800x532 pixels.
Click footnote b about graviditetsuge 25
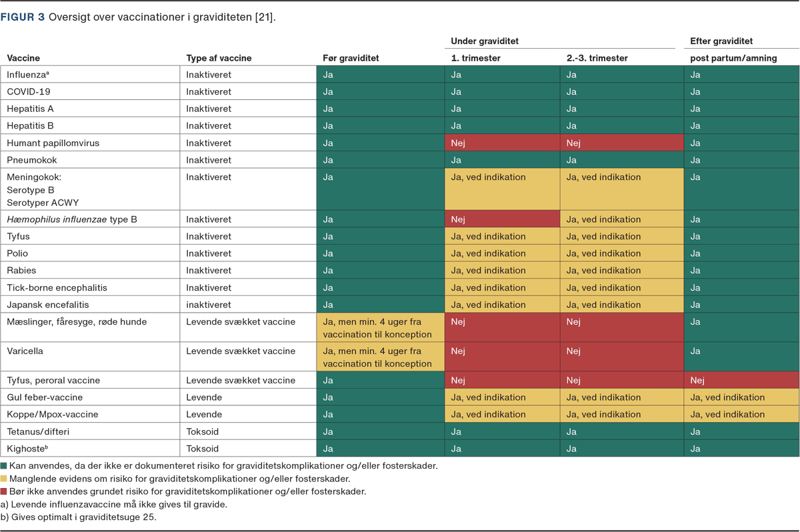[78, 517]
